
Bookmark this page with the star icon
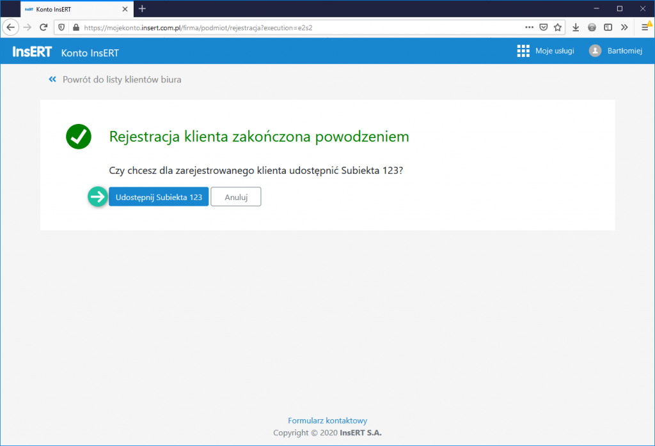558,27
